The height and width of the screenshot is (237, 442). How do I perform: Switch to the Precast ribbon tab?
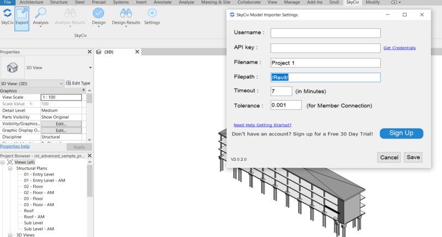(x=99, y=2)
